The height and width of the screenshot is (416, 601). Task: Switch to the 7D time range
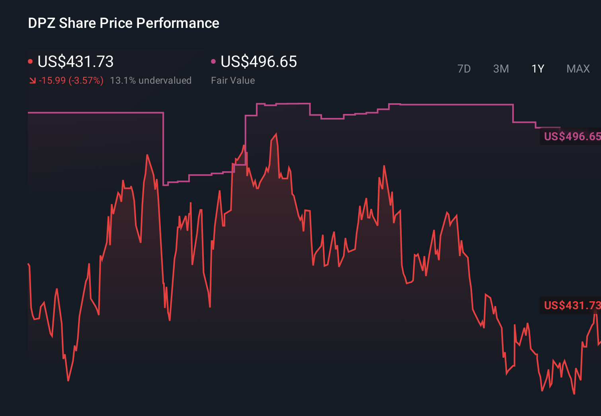point(464,69)
